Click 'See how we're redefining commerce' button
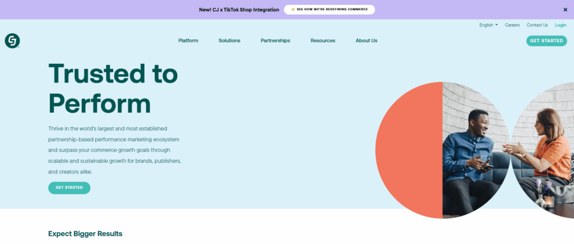The height and width of the screenshot is (244, 574). click(328, 10)
